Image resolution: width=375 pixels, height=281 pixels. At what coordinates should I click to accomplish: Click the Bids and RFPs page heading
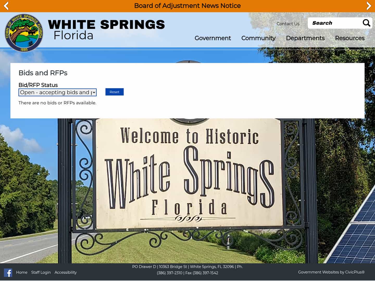(x=43, y=73)
